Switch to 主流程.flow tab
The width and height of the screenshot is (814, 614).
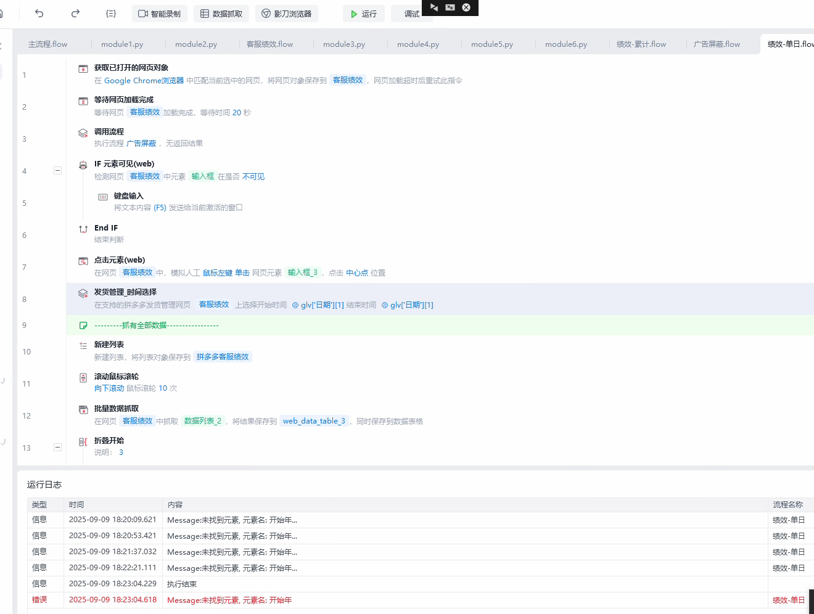pyautogui.click(x=48, y=44)
